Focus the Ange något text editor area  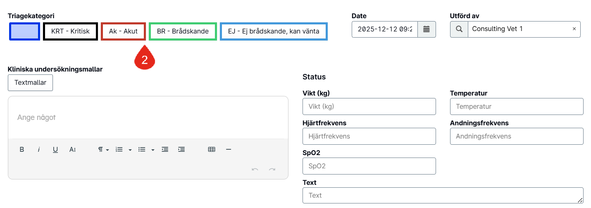point(148,118)
